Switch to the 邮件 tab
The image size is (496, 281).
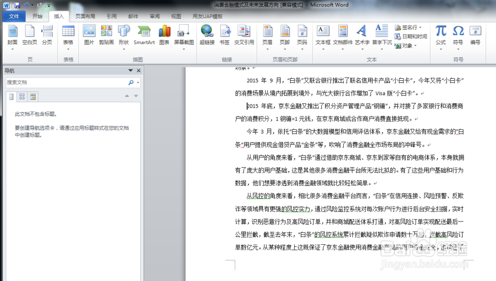click(x=133, y=16)
